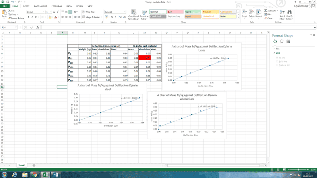
Task: Apply the Bad cell style
Action: [x=175, y=12]
